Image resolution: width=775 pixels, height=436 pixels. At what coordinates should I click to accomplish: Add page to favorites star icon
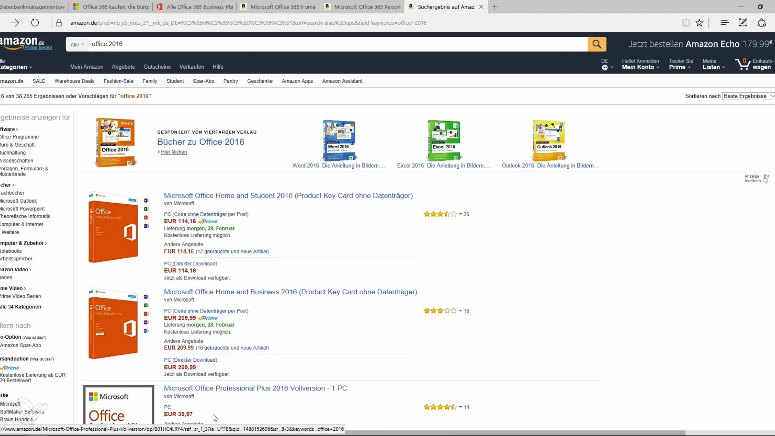[x=700, y=23]
